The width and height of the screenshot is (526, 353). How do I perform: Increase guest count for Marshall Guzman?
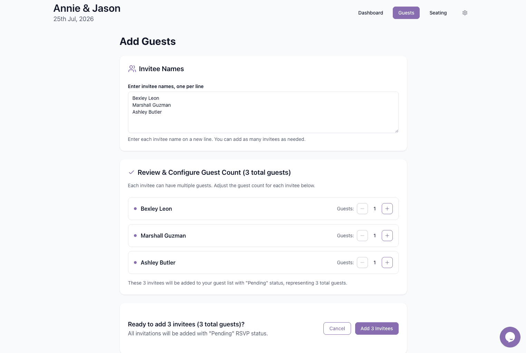coord(387,236)
